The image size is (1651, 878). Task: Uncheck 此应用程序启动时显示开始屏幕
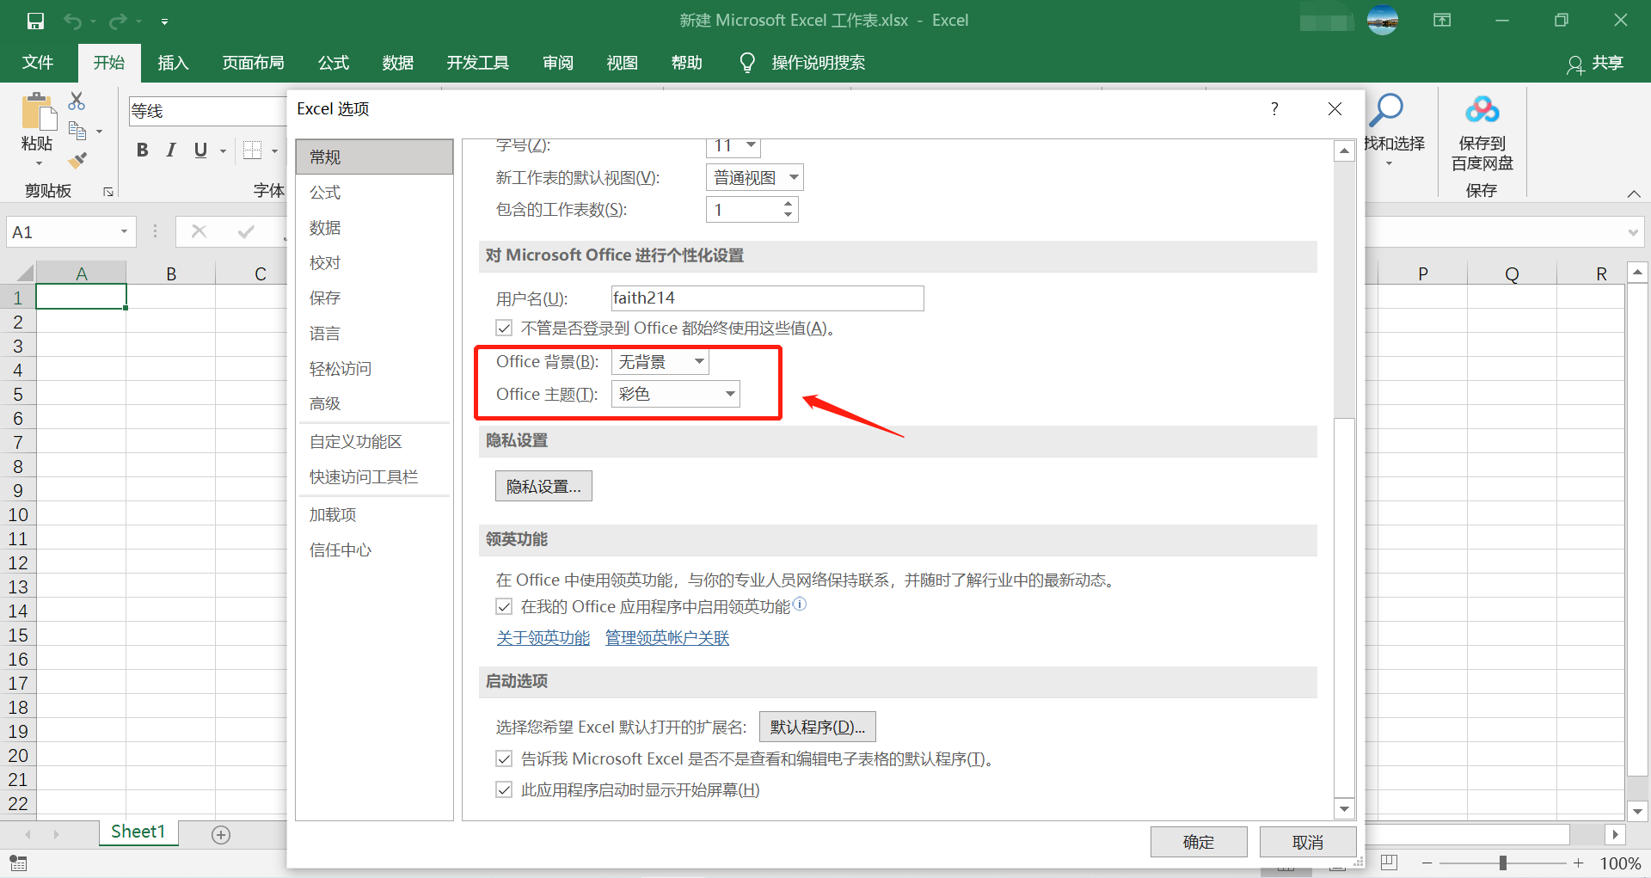click(503, 789)
